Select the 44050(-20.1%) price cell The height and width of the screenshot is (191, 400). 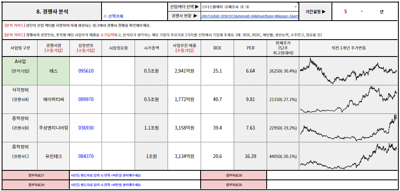(283, 156)
